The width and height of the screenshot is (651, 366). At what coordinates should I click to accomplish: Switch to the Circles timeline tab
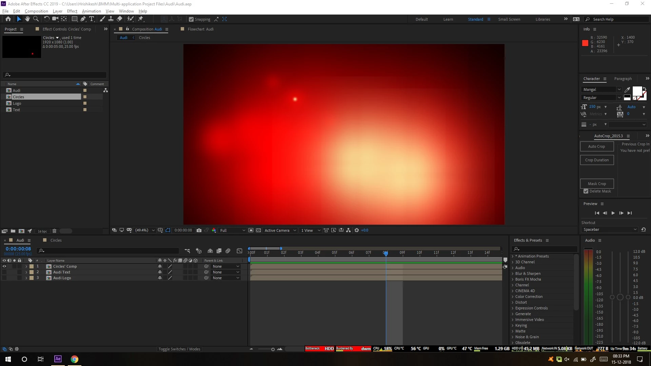56,240
